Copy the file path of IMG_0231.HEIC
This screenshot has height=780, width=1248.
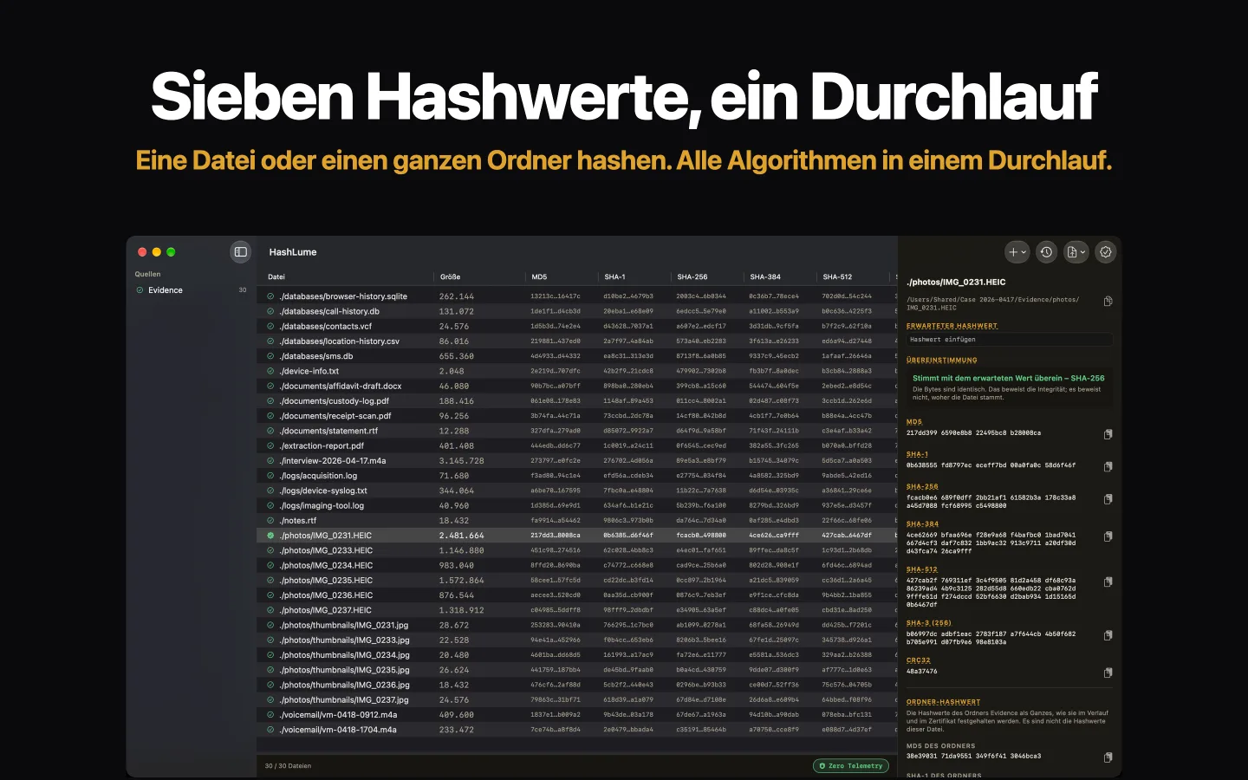(x=1108, y=302)
